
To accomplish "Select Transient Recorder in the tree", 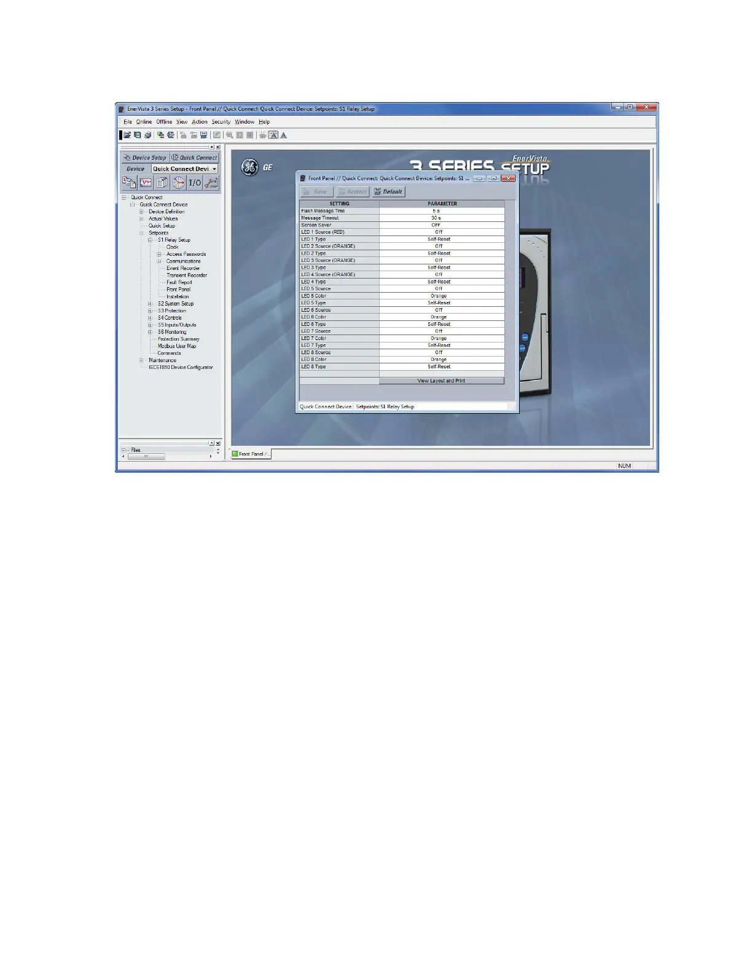I will pos(187,275).
